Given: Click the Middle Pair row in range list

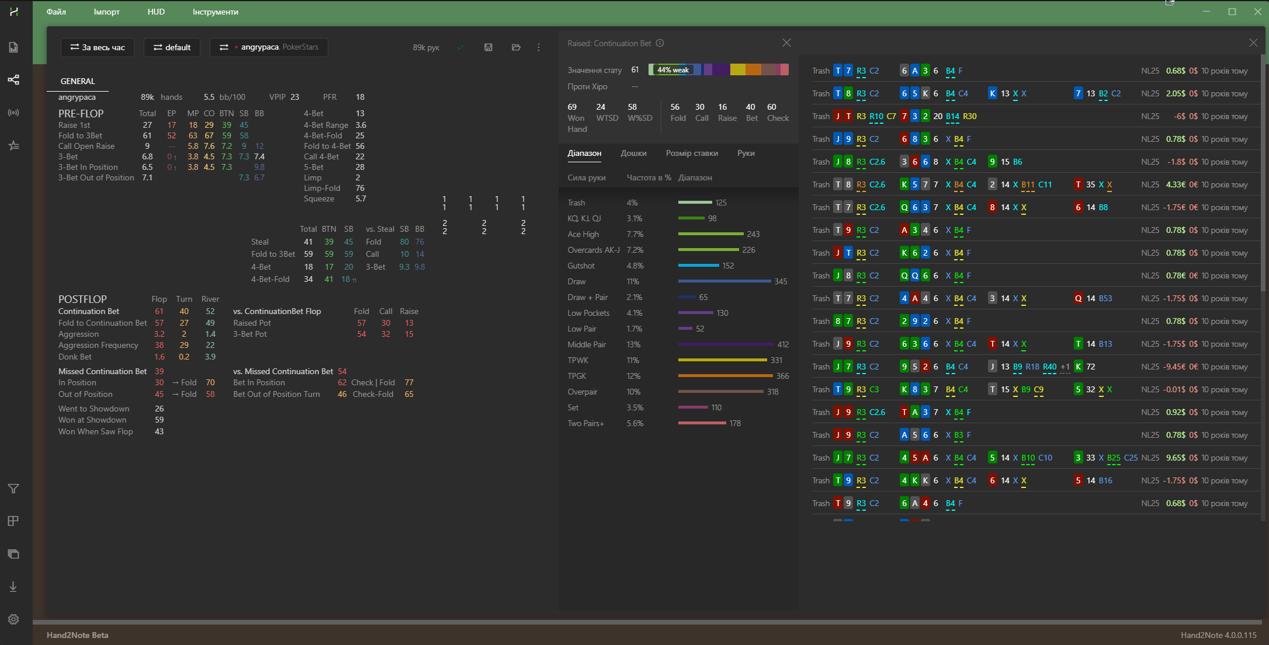Looking at the screenshot, I should pos(678,344).
